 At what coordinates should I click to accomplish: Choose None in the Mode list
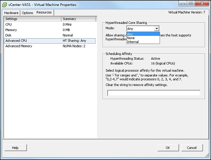click(143, 38)
